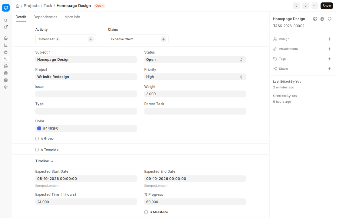Click the Color hex value field
Image resolution: width=339 pixels, height=218 pixels.
click(x=86, y=128)
